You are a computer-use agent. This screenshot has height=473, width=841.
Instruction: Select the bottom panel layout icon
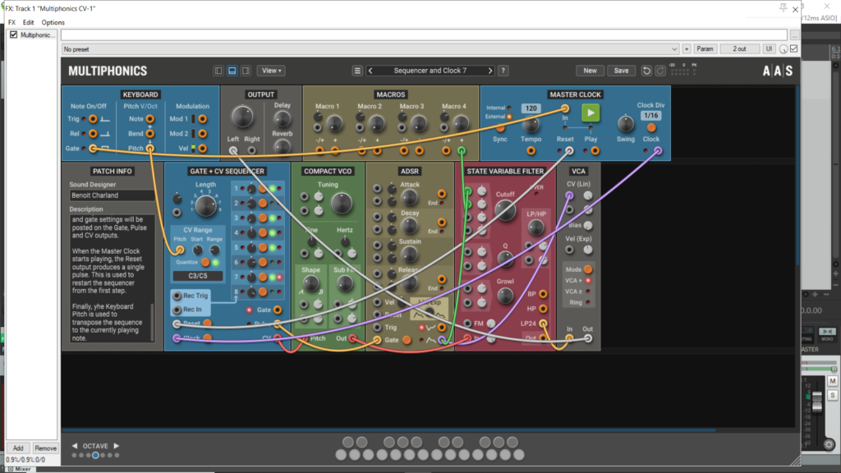pyautogui.click(x=232, y=71)
